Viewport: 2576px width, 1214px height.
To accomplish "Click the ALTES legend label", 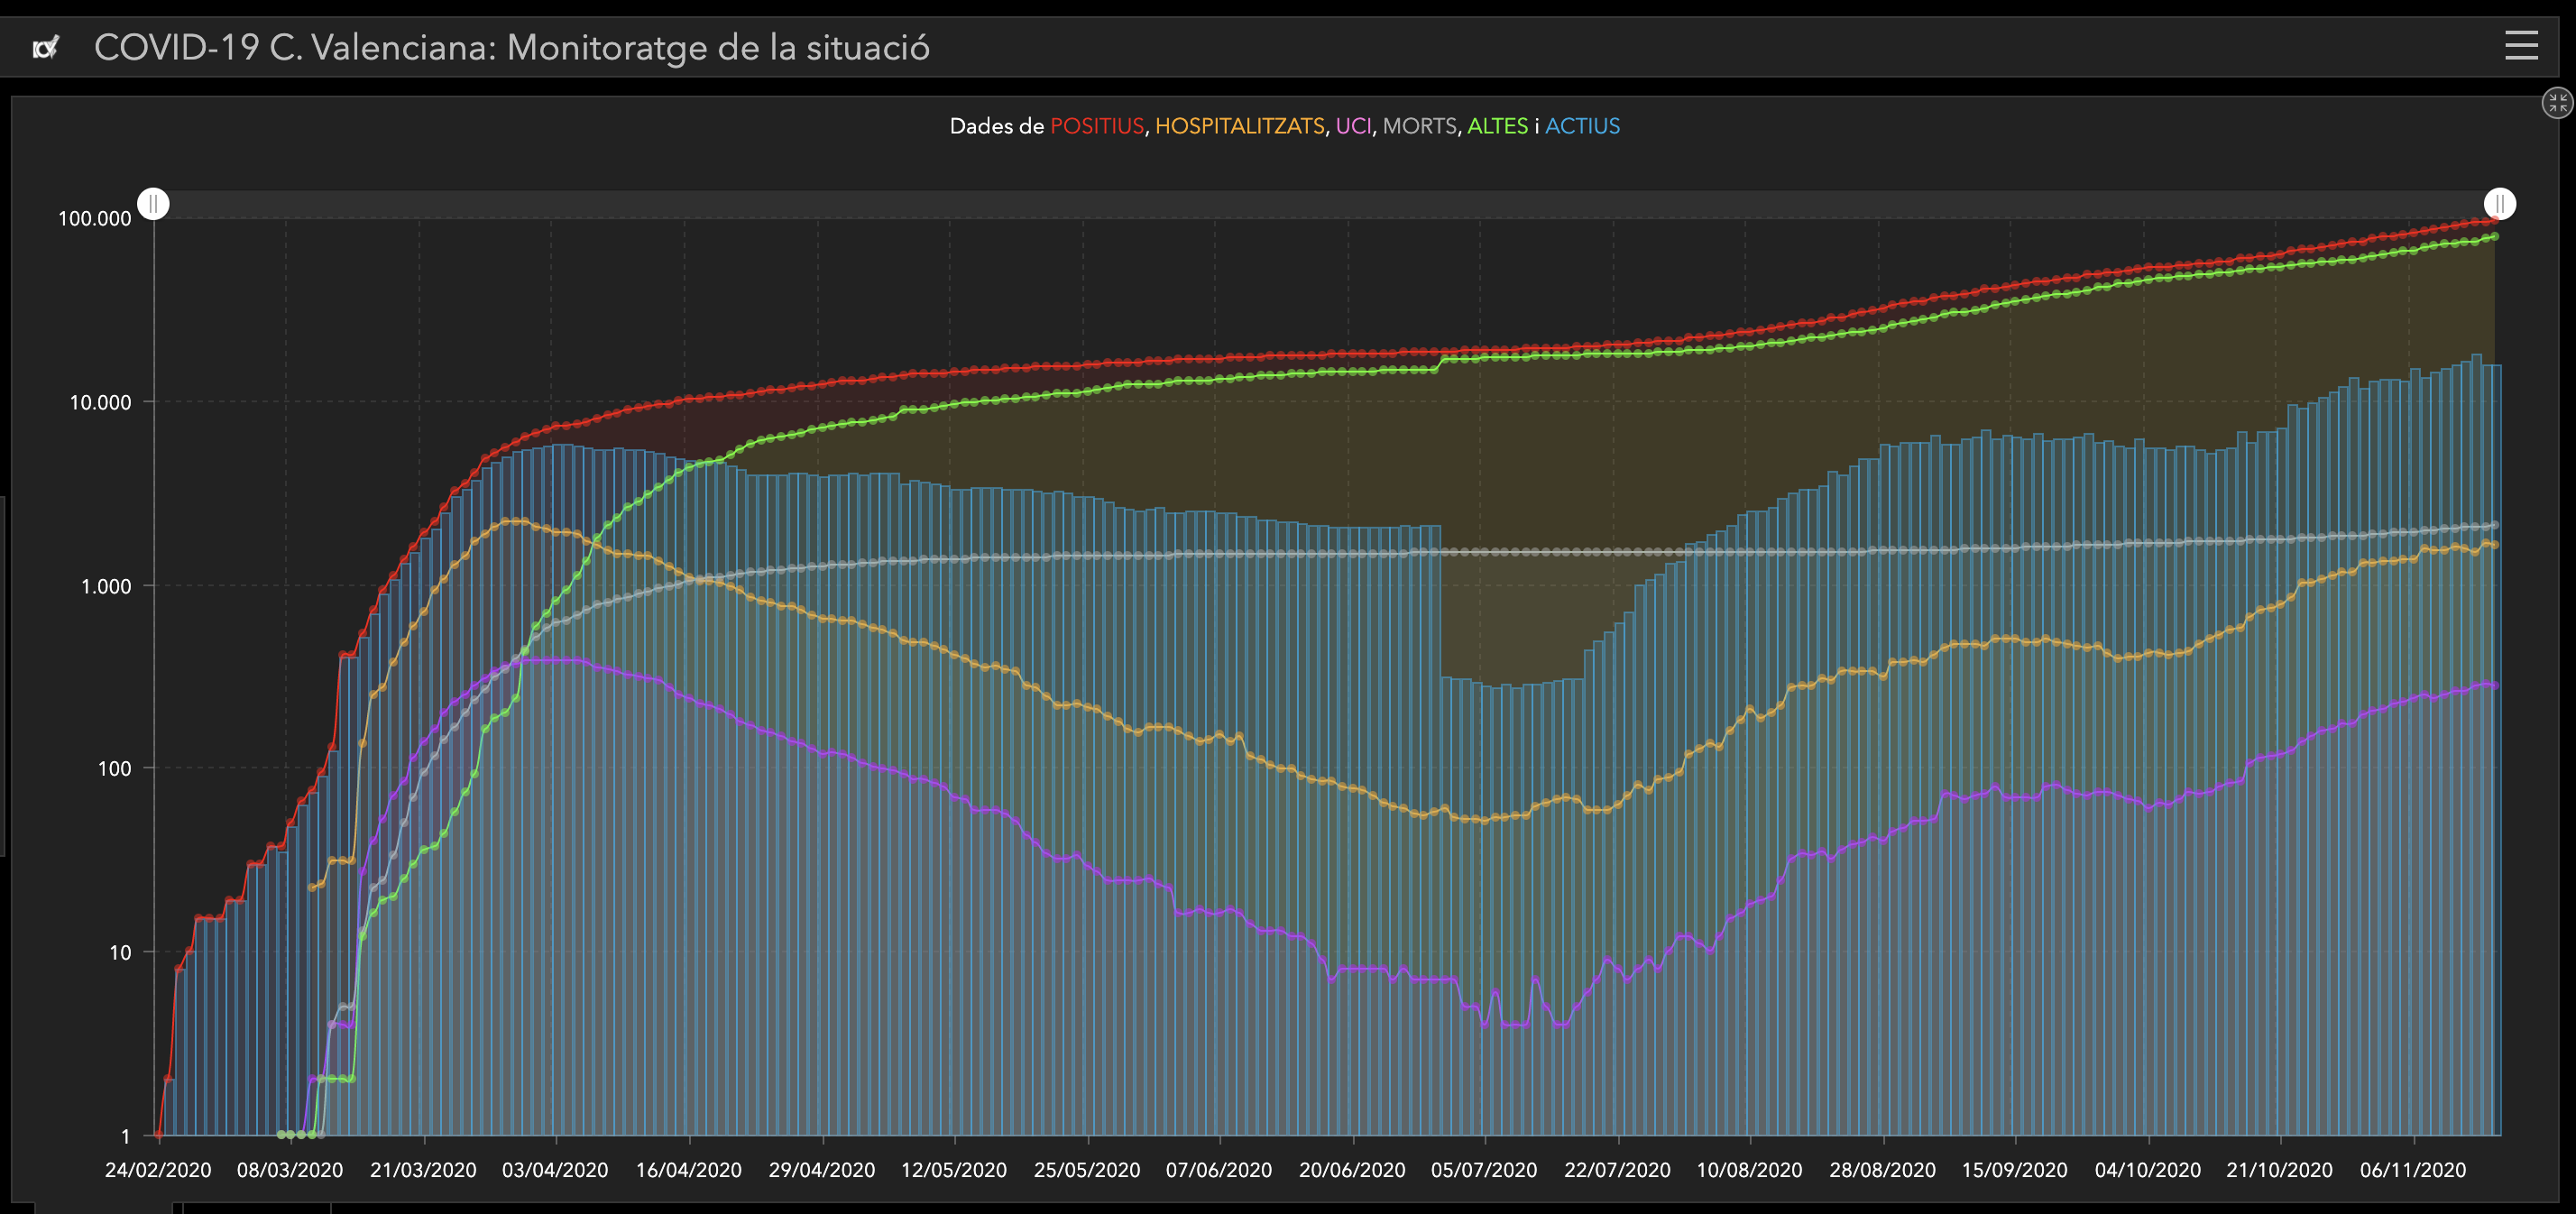I will point(1497,127).
